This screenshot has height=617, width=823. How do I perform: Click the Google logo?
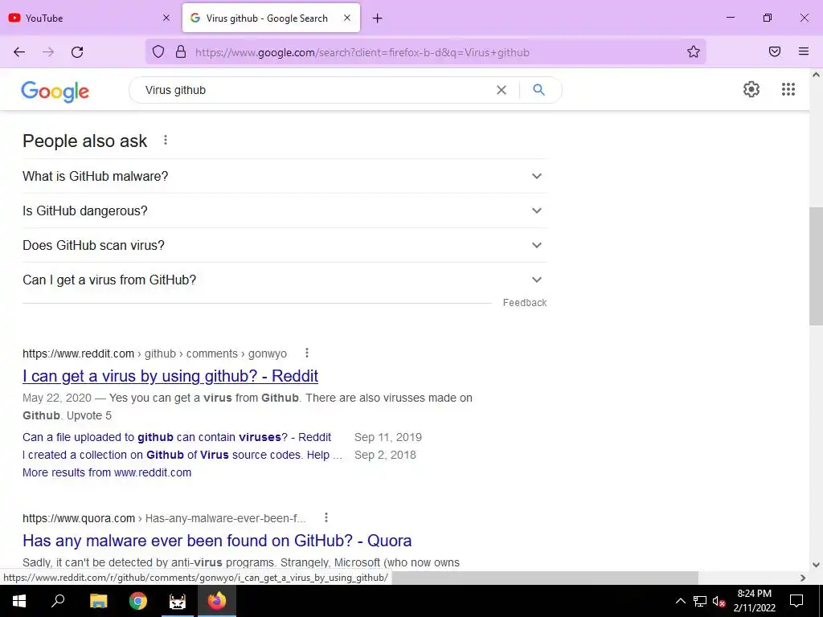[55, 92]
